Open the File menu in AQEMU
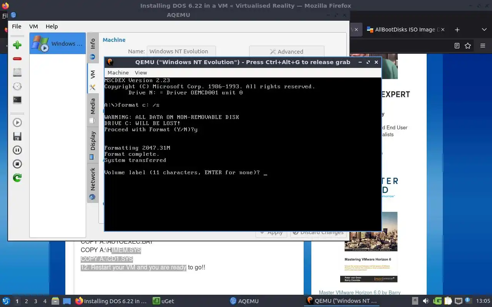492x307 pixels. tap(17, 26)
